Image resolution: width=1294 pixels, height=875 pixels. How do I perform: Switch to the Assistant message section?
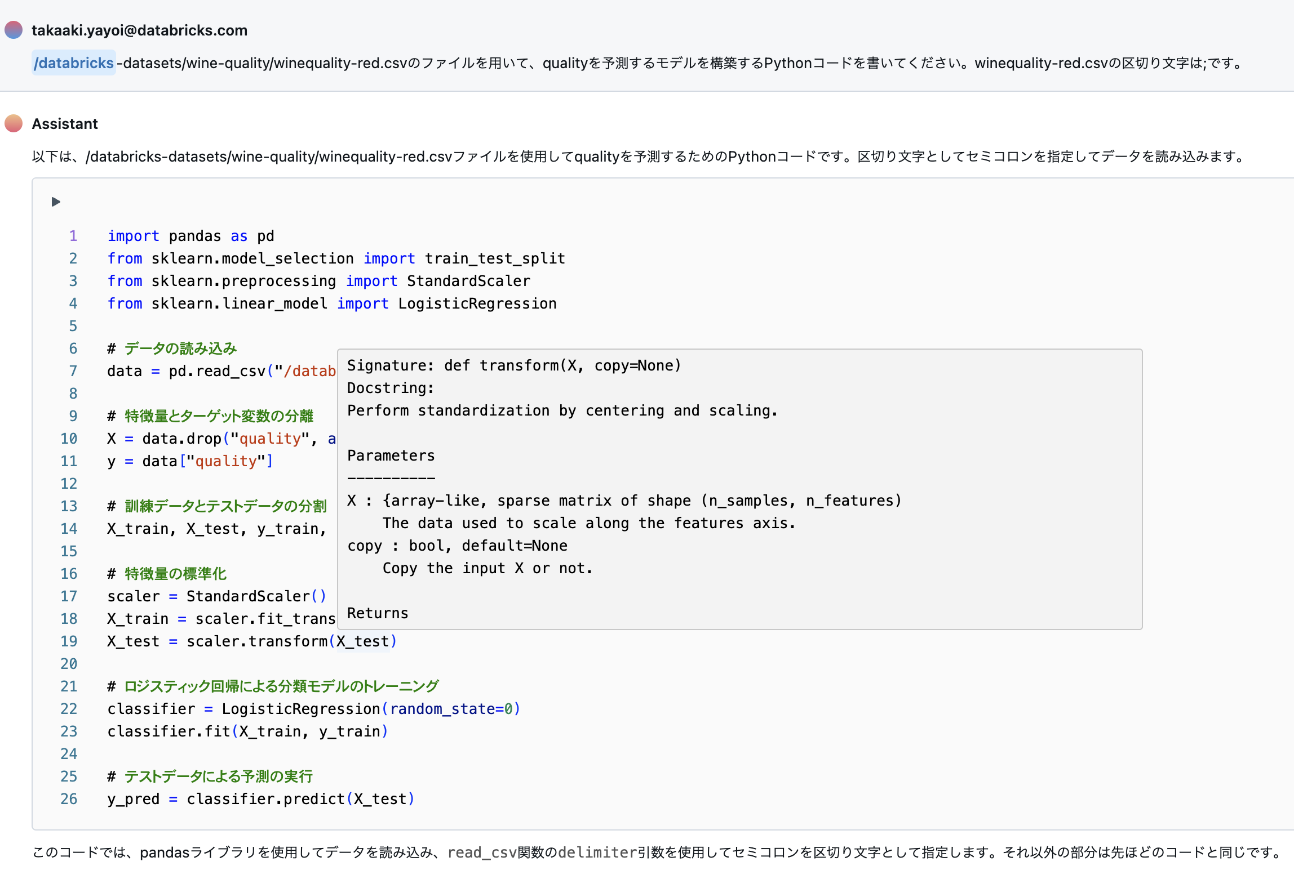[x=65, y=123]
